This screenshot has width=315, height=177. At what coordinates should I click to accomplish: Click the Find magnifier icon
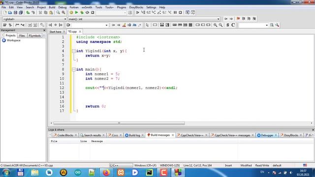58,13
